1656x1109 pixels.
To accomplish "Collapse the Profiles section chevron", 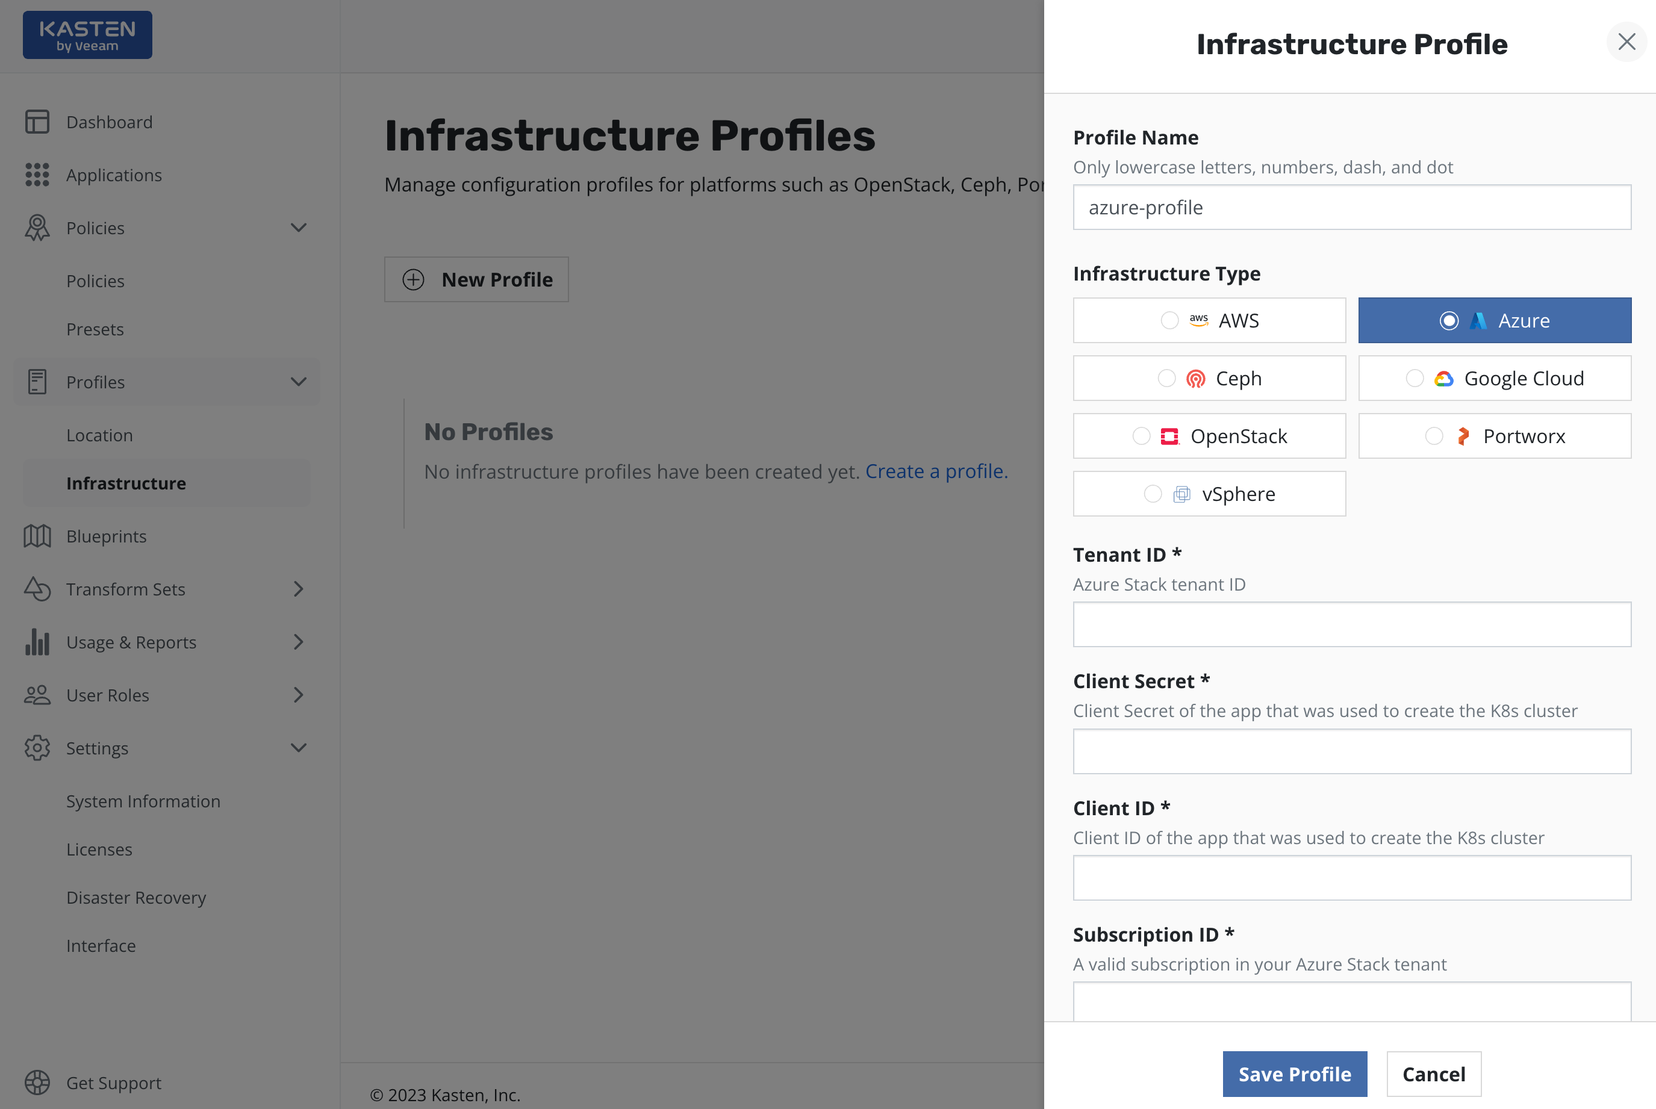I will [299, 382].
